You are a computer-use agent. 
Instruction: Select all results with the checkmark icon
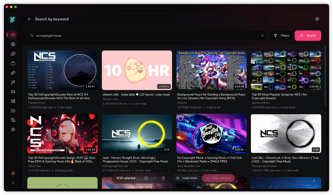coord(146,178)
